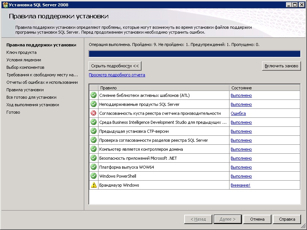Select Отчеты об ошибках и использовании step

coord(42,82)
